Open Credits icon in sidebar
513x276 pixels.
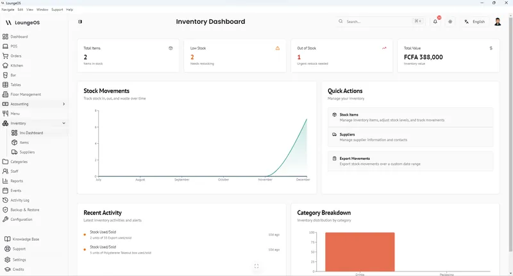point(7,269)
